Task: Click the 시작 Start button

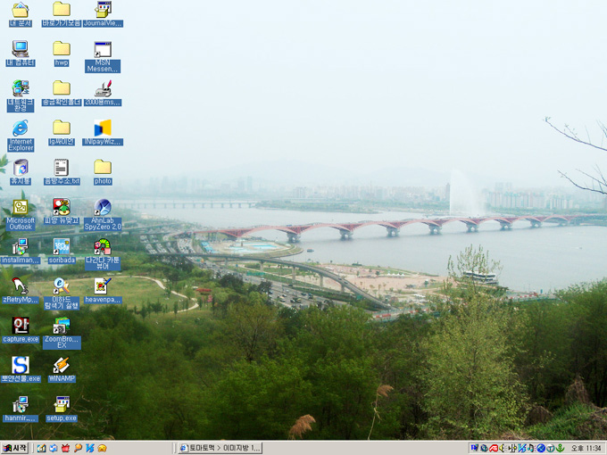Action: pyautogui.click(x=15, y=448)
